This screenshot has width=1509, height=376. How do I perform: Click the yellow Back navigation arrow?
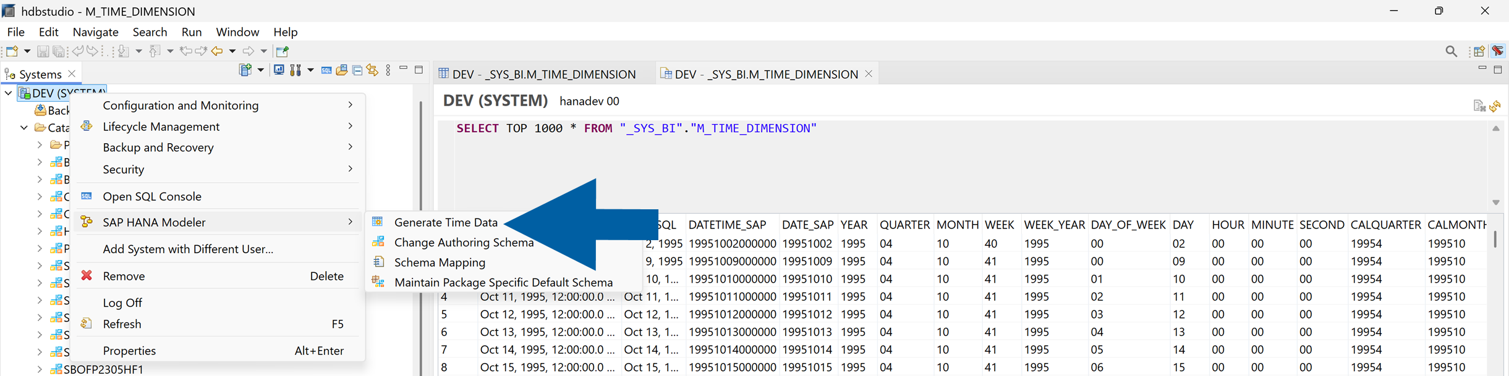pyautogui.click(x=217, y=51)
